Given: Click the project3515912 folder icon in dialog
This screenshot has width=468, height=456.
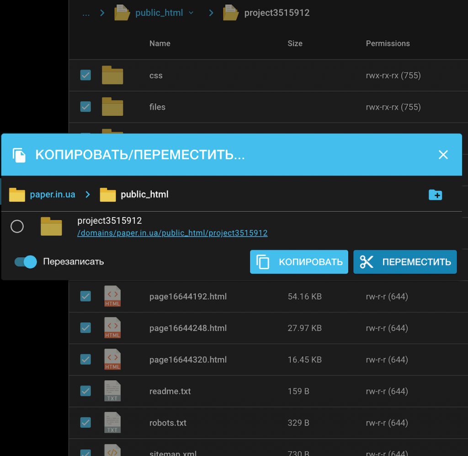Looking at the screenshot, I should (x=51, y=227).
